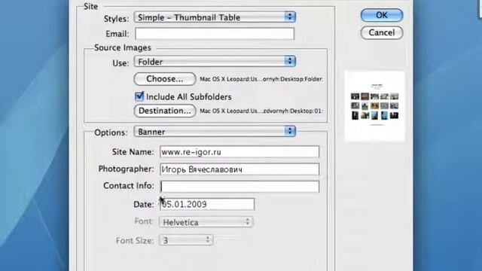482x271 pixels.
Task: Open the Use dropdown set to Folder
Action: coord(215,62)
